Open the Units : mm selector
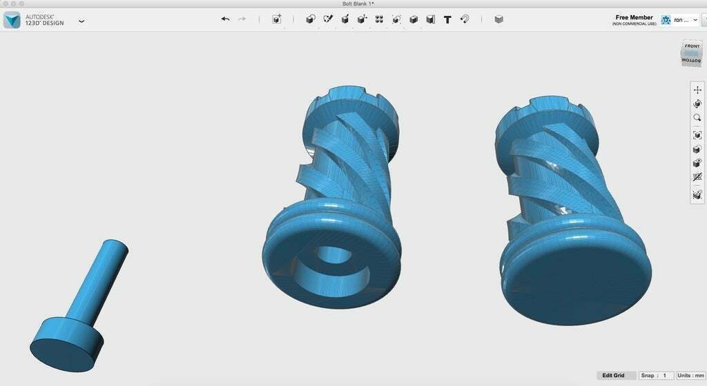The width and height of the screenshot is (707, 386). coord(690,375)
